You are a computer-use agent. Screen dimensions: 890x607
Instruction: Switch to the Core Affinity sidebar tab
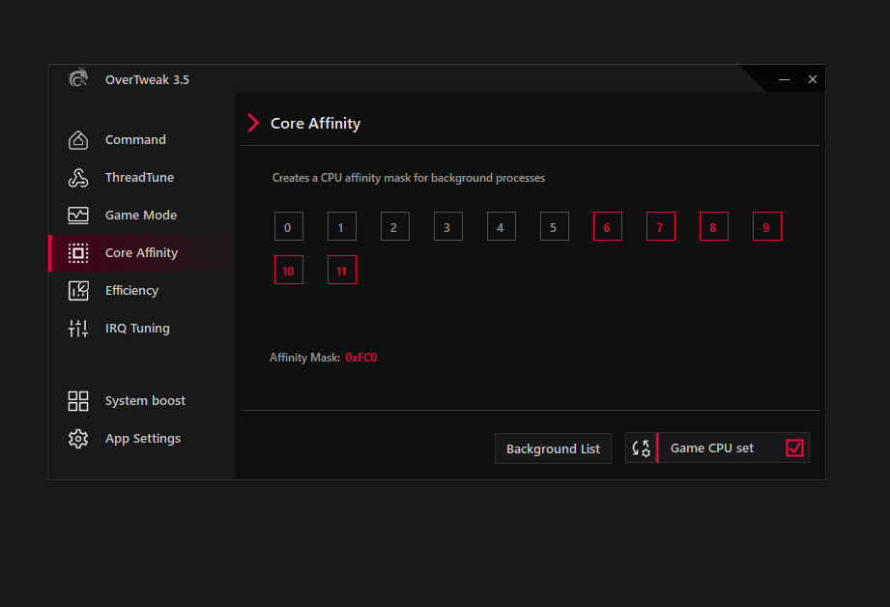click(142, 252)
